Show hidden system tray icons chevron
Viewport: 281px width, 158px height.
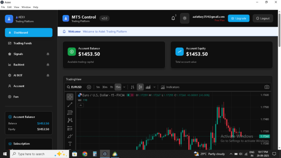(x=231, y=154)
